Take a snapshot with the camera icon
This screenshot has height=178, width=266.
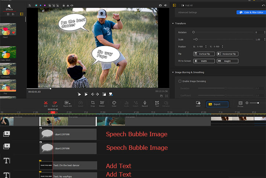(x=160, y=5)
